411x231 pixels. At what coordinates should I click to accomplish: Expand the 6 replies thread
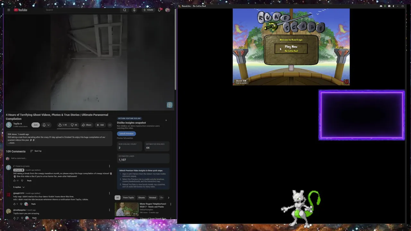(x=19, y=187)
